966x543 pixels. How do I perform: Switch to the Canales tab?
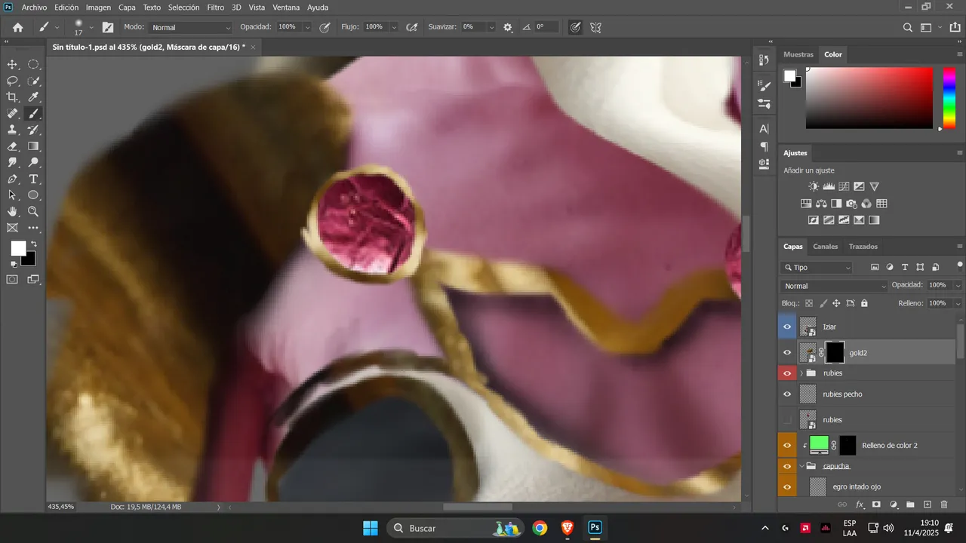(x=826, y=247)
